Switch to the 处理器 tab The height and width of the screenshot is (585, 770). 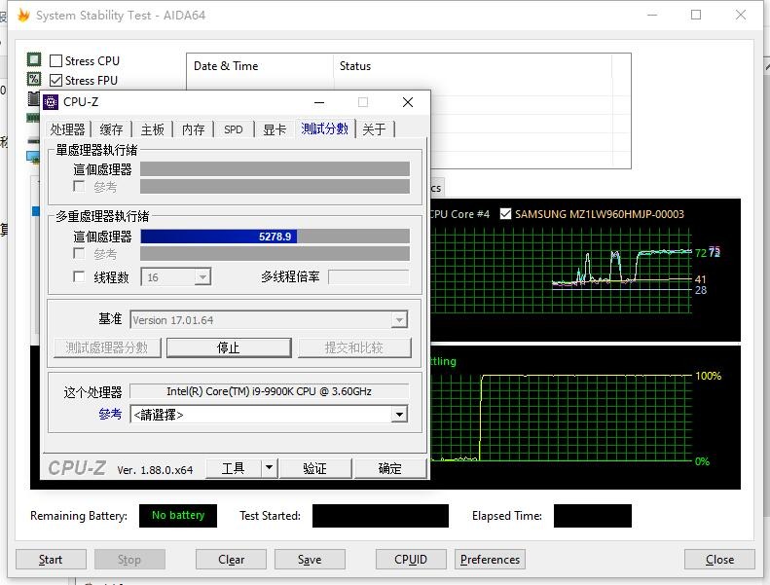(x=67, y=129)
